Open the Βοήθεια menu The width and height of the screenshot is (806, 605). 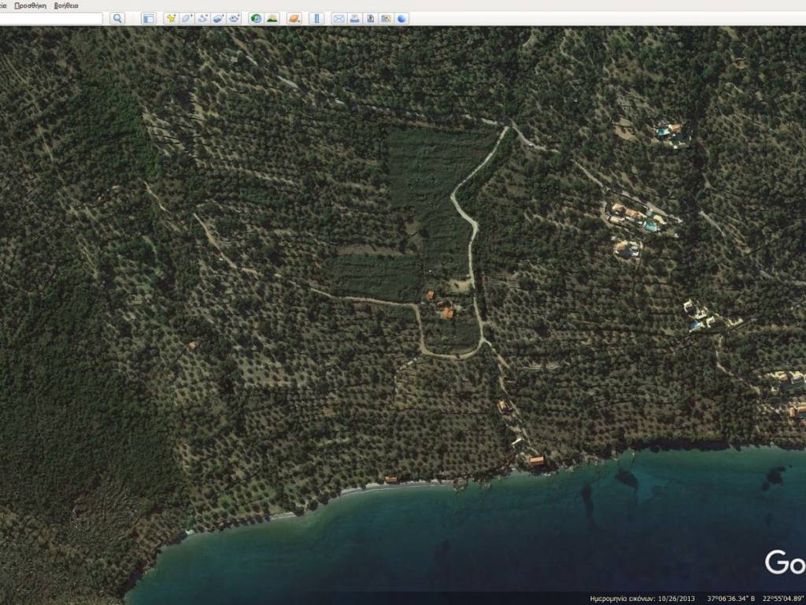tap(66, 5)
